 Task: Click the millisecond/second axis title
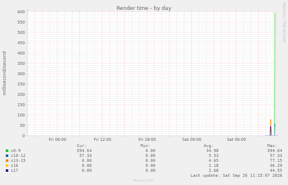tap(4, 73)
